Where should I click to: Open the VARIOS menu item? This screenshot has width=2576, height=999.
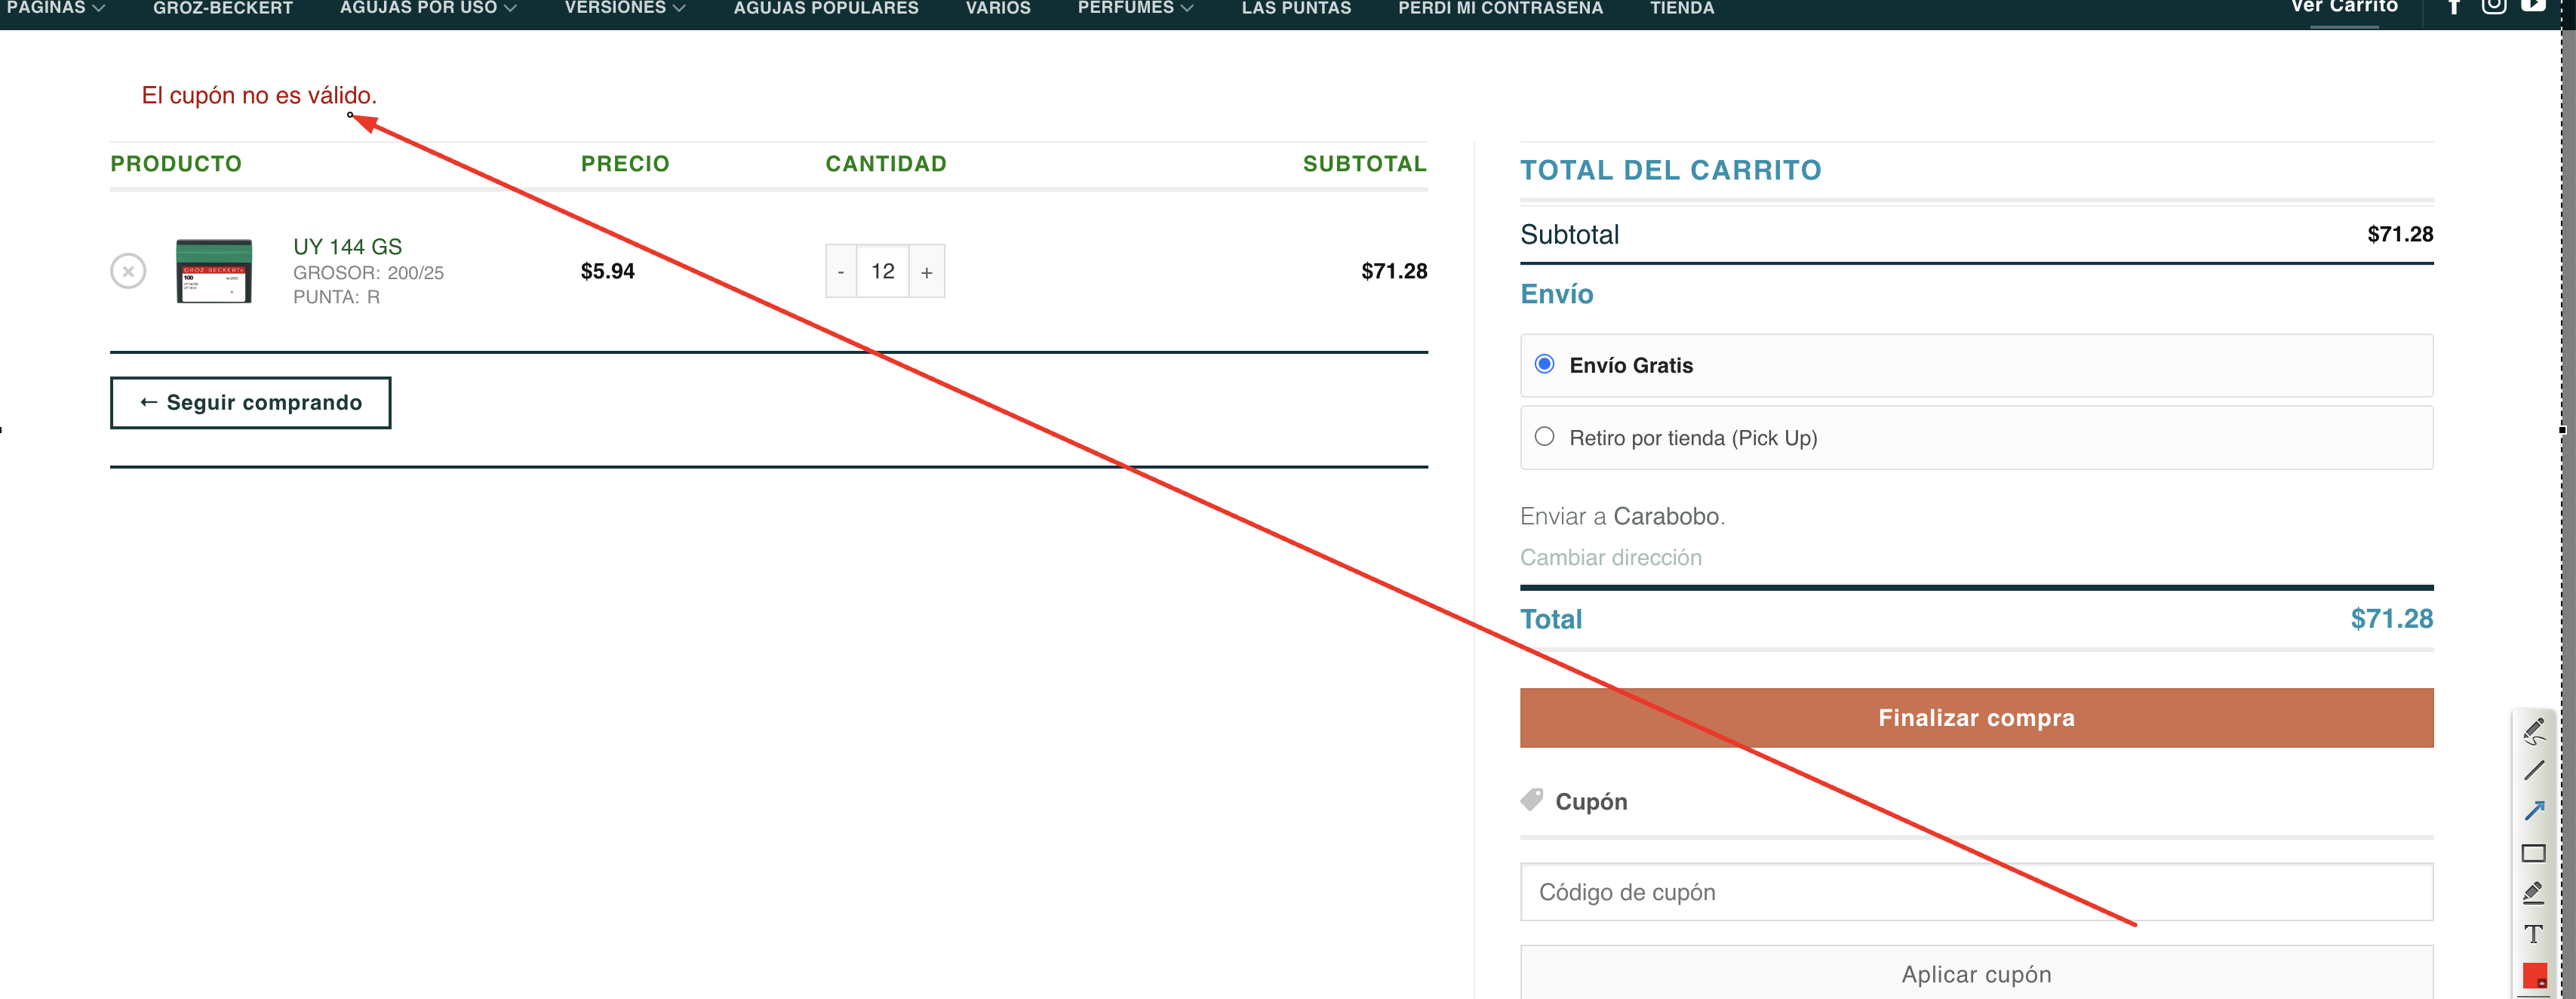click(998, 8)
